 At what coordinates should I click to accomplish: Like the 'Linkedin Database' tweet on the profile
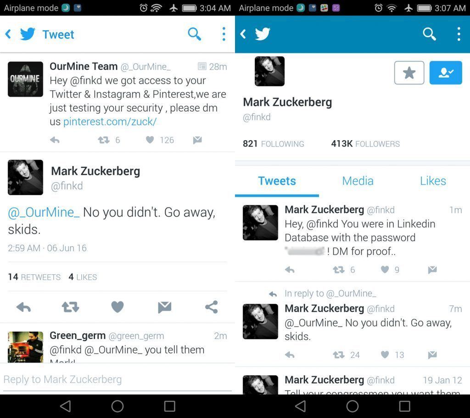pos(384,270)
